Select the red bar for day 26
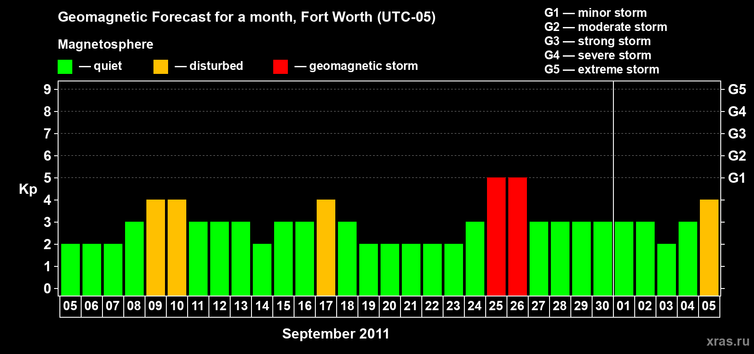The width and height of the screenshot is (754, 354). point(518,236)
